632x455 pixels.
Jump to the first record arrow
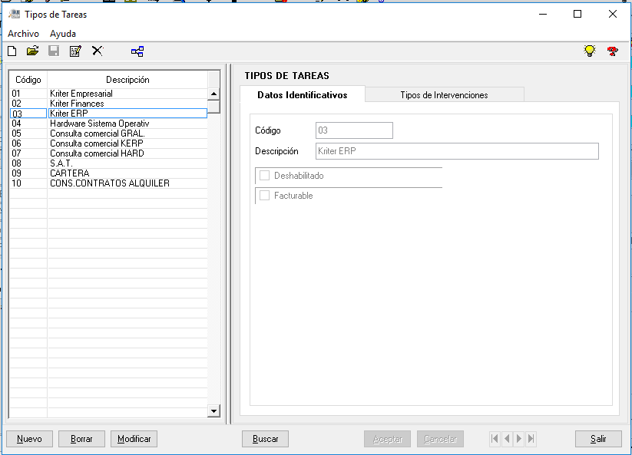[495, 439]
